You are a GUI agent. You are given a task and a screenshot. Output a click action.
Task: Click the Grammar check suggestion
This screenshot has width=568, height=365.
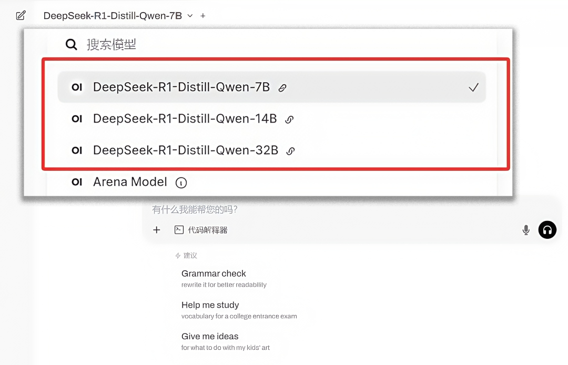tap(214, 273)
